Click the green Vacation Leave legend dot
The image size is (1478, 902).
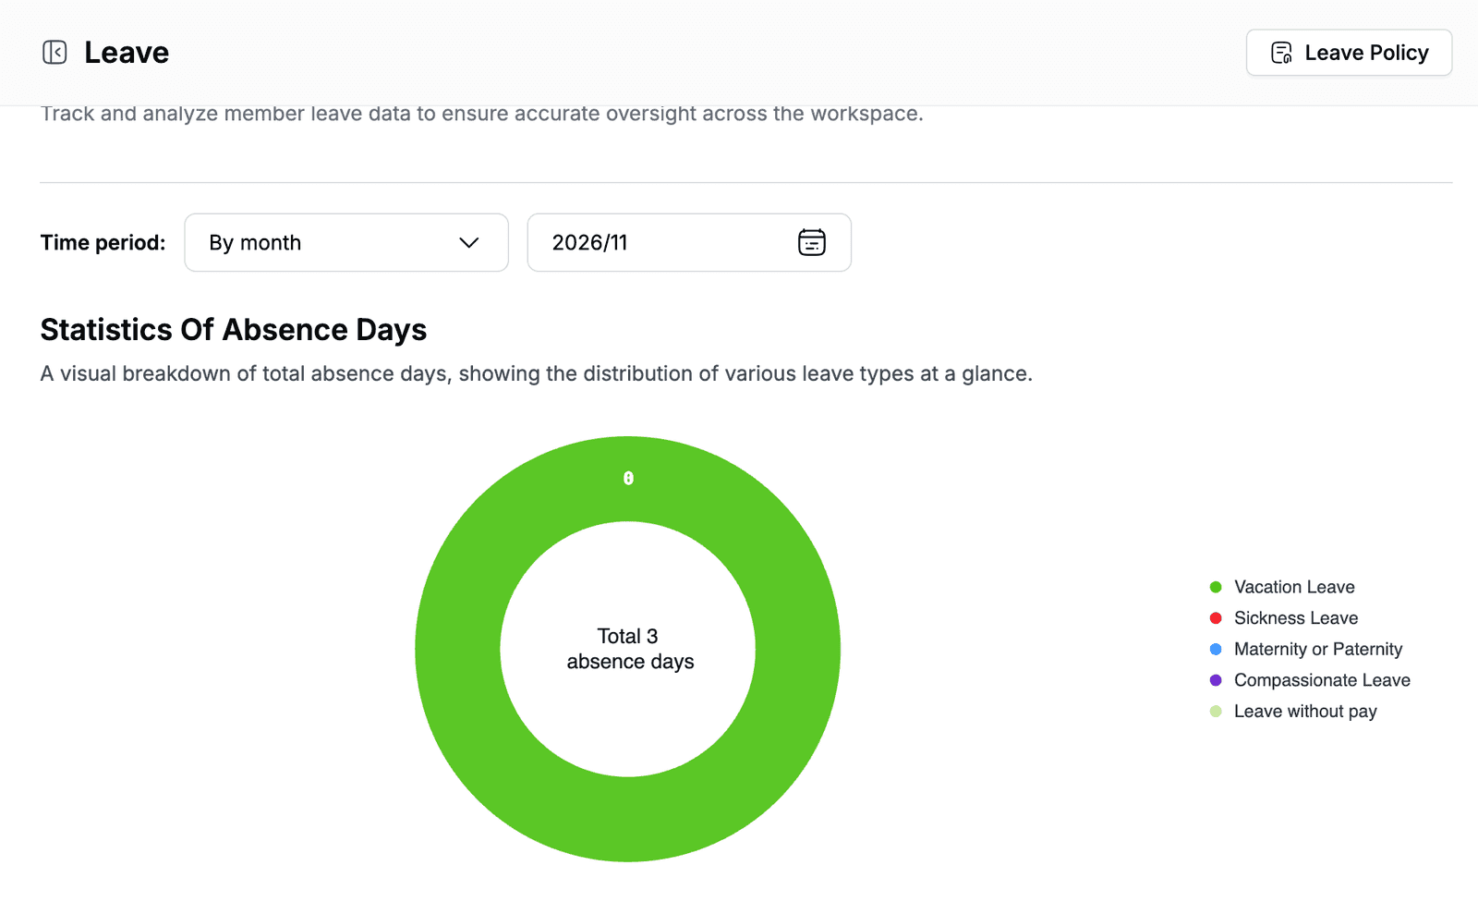[x=1216, y=587]
